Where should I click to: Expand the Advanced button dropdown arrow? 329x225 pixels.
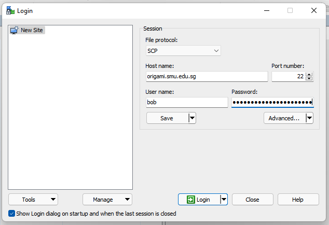(x=309, y=118)
